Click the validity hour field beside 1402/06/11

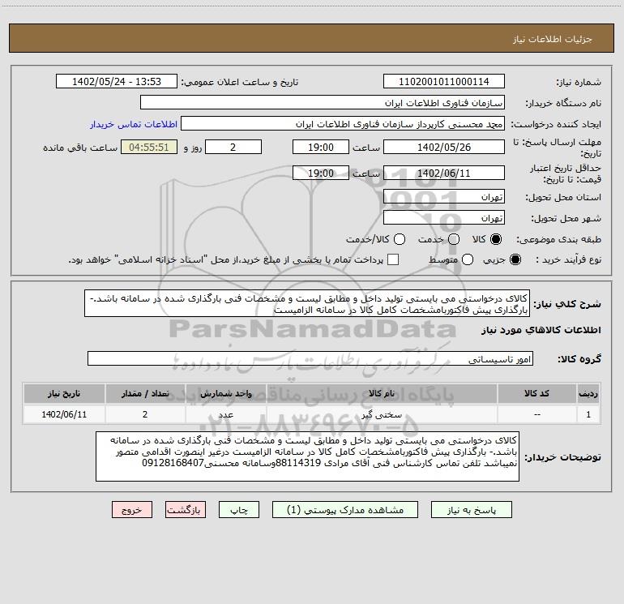coord(321,173)
